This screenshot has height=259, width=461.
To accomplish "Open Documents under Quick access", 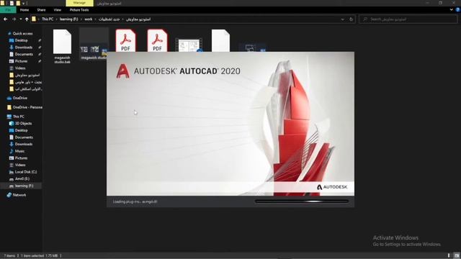I will [21, 55].
